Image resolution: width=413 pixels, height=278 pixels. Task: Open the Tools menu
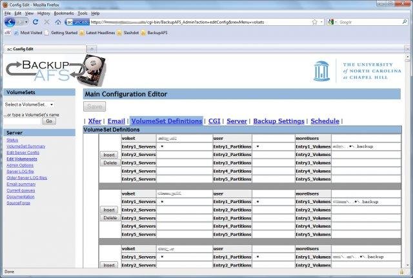83,13
